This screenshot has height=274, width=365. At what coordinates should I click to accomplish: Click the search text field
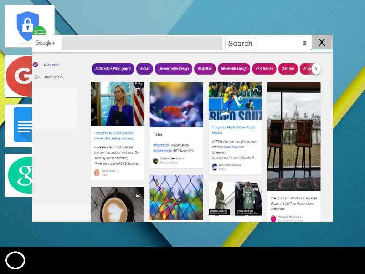click(x=142, y=44)
